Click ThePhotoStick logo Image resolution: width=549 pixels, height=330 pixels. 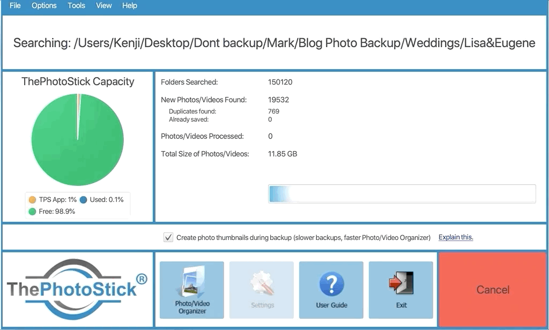pos(77,289)
